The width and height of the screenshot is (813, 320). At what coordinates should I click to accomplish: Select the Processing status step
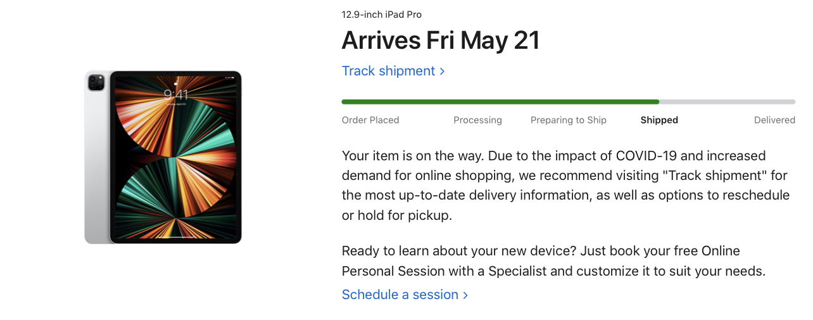coord(477,120)
